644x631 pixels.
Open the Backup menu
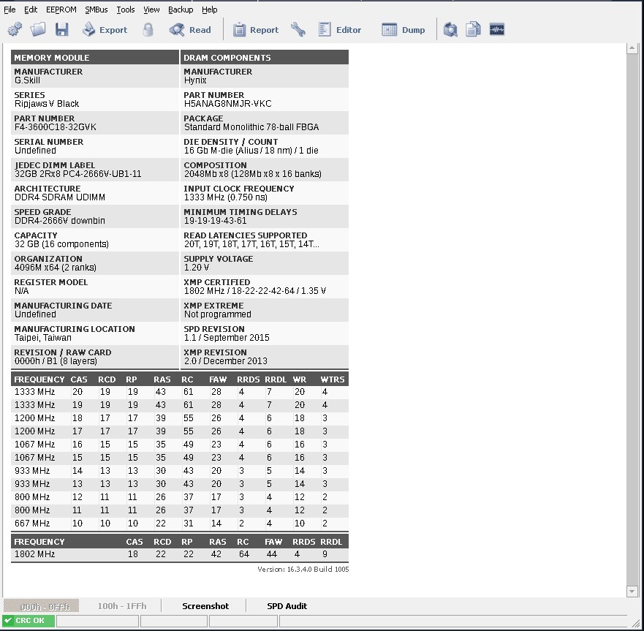(x=181, y=10)
